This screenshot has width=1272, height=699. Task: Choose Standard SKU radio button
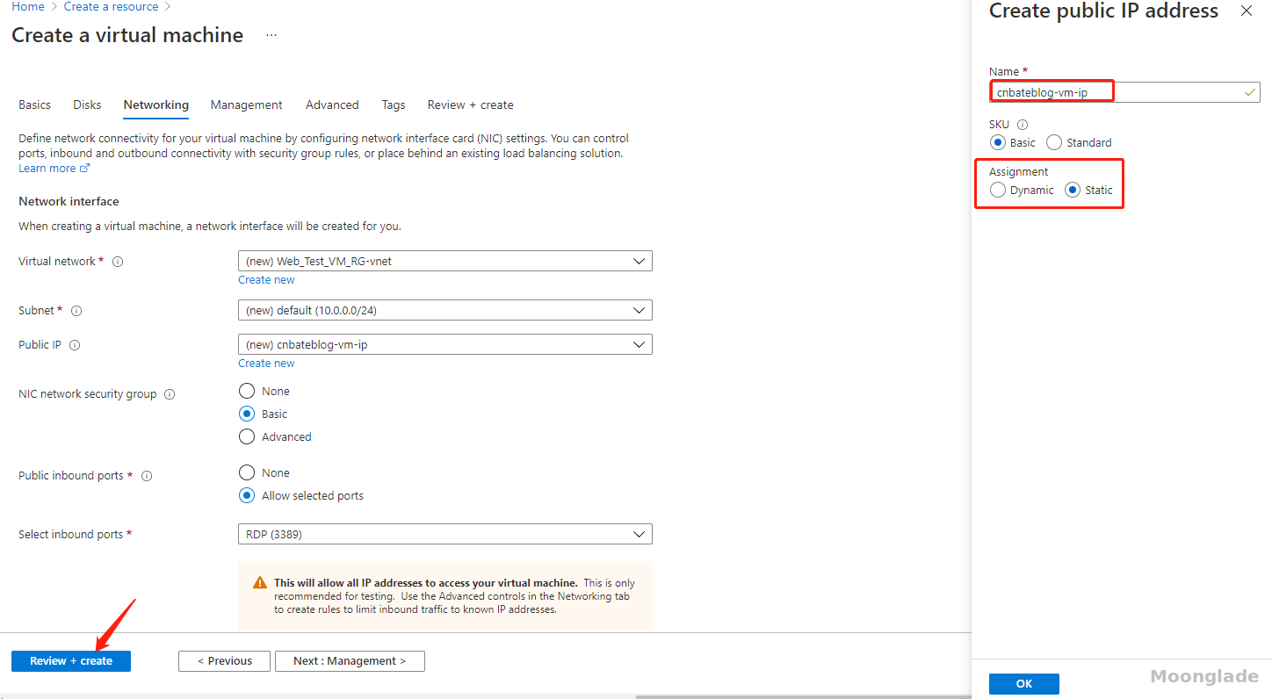[1054, 142]
